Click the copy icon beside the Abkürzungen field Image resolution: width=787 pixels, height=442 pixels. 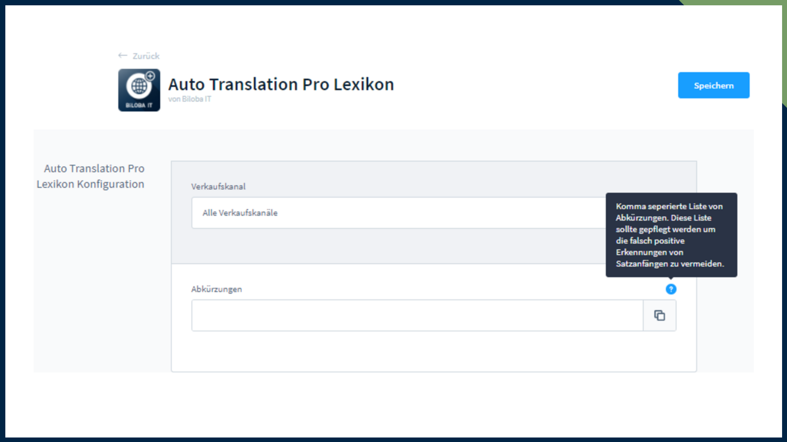click(x=659, y=315)
